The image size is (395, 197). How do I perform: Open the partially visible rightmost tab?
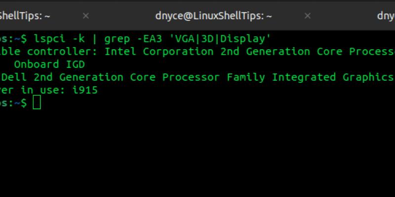click(x=385, y=16)
